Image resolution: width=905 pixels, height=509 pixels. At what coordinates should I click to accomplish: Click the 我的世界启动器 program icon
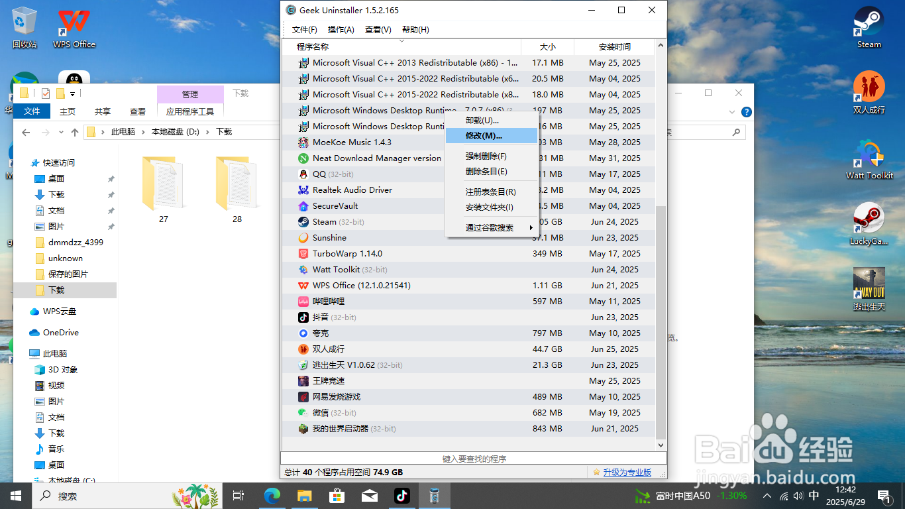coord(303,429)
